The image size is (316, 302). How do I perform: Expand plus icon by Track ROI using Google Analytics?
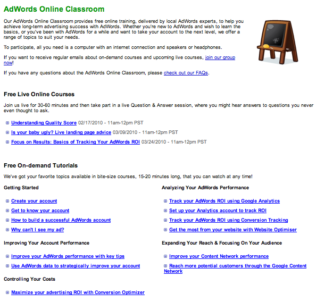[x=165, y=201]
